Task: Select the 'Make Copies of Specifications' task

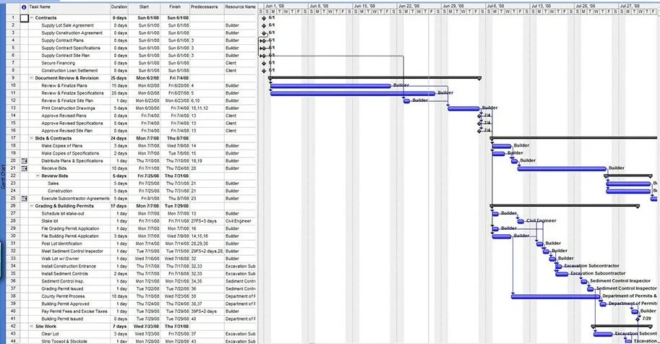Action: (70, 153)
